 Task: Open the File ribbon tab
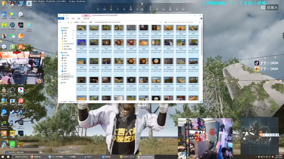click(61, 18)
